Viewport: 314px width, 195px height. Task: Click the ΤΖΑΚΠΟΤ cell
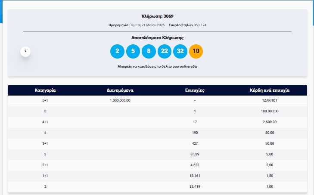(x=270, y=100)
